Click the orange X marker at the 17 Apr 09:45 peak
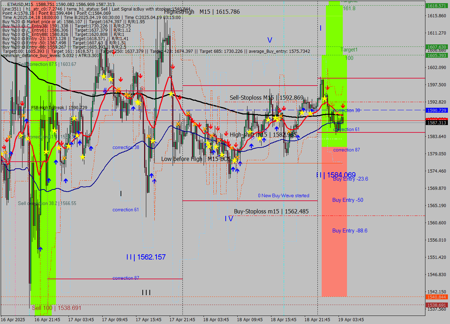 coord(118,89)
